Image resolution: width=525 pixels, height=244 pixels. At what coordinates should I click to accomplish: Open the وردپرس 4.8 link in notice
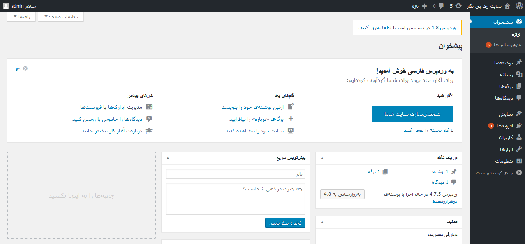[444, 28]
